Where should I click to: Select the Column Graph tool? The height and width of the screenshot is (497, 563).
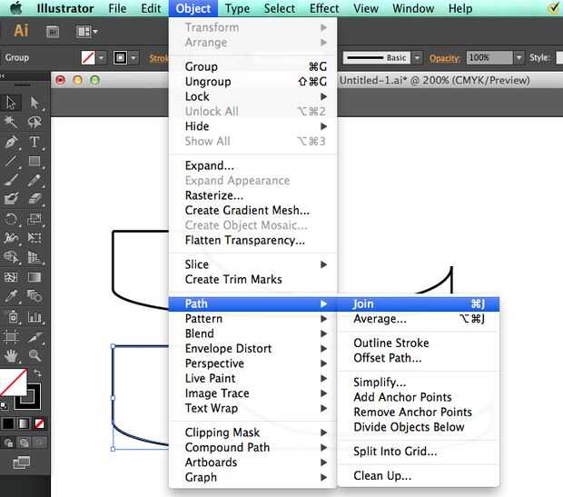coord(35,317)
